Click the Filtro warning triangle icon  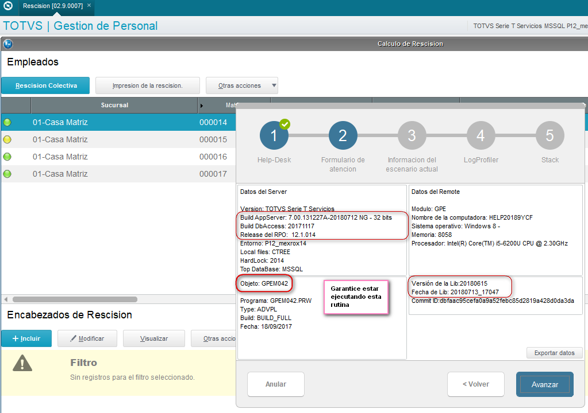[x=22, y=363]
